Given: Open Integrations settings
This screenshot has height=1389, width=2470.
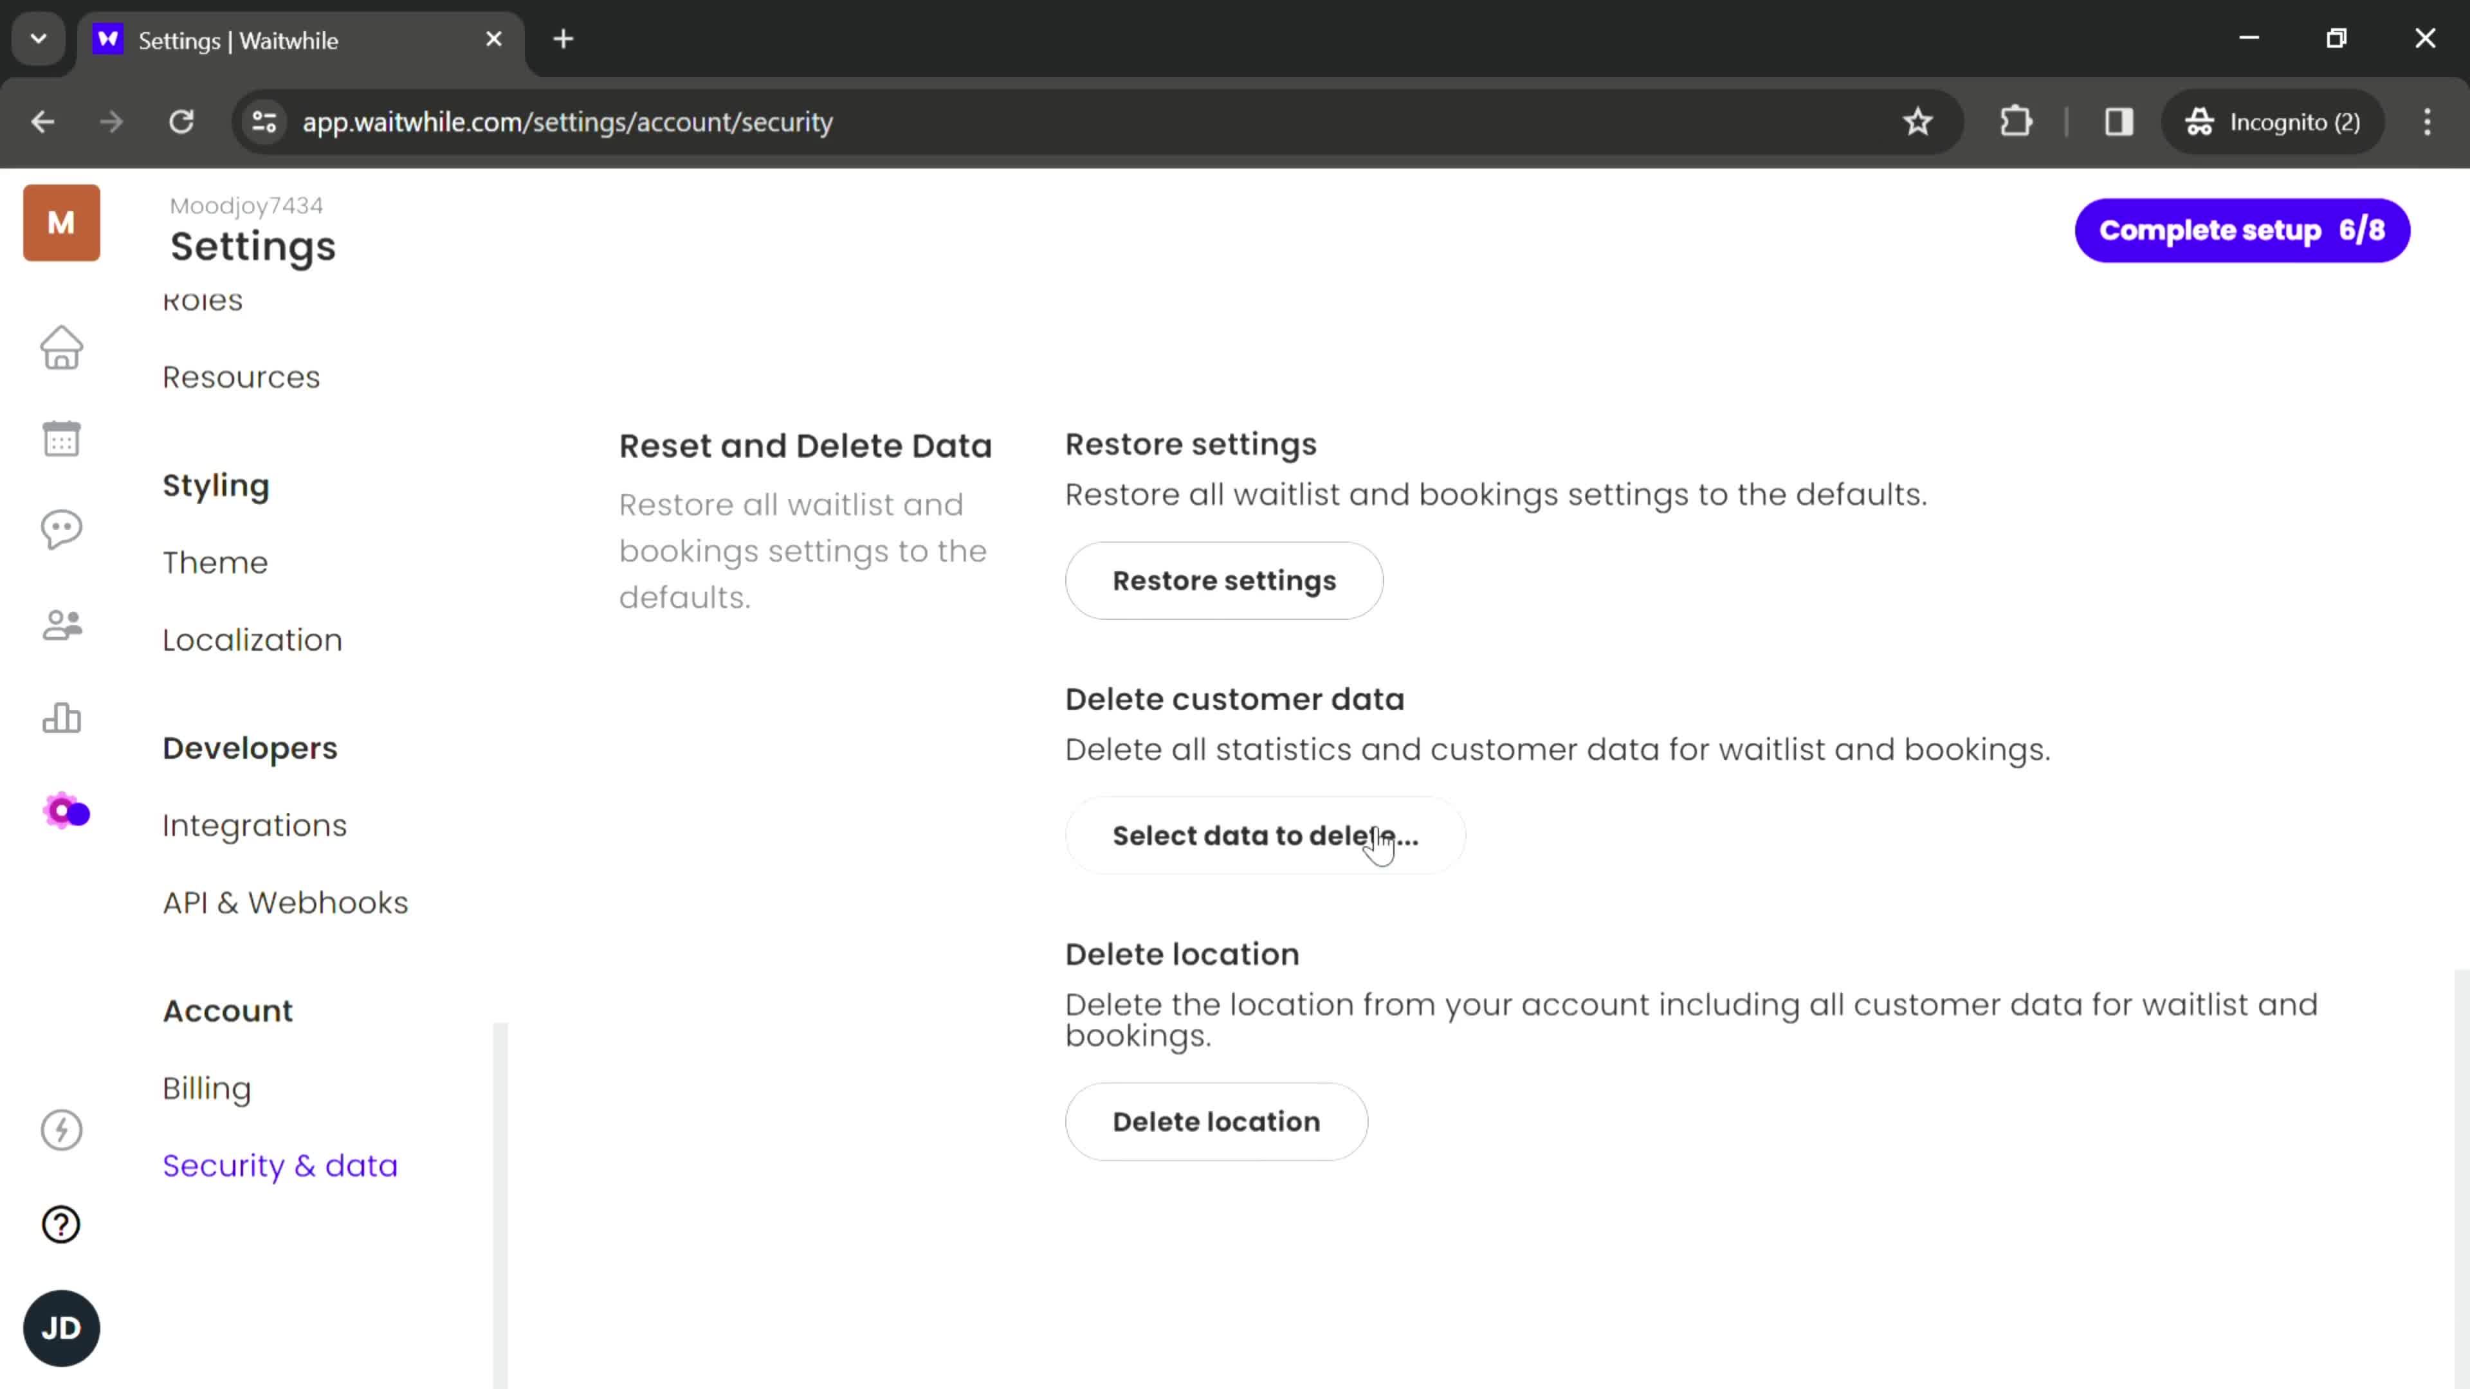Looking at the screenshot, I should [254, 825].
